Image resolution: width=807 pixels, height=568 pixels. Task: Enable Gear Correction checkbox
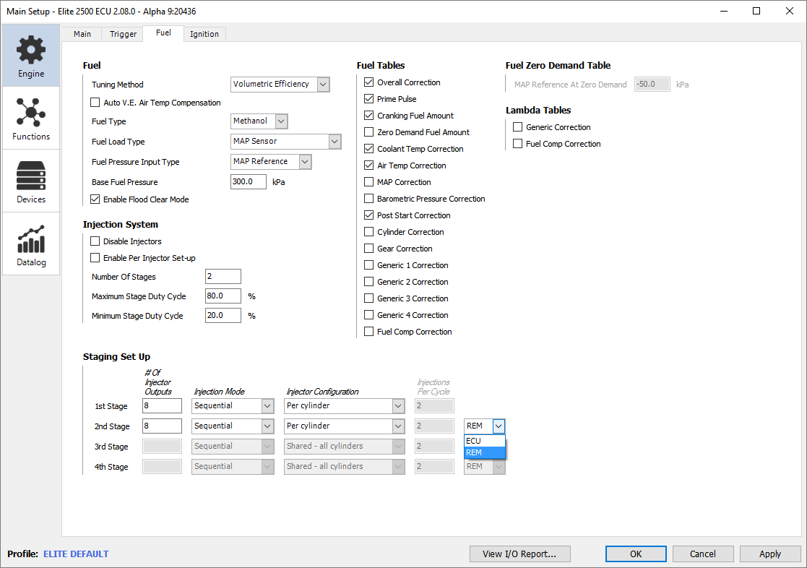point(369,249)
